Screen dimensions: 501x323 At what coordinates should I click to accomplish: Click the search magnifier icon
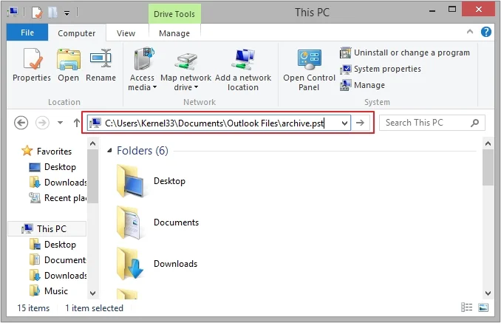475,123
